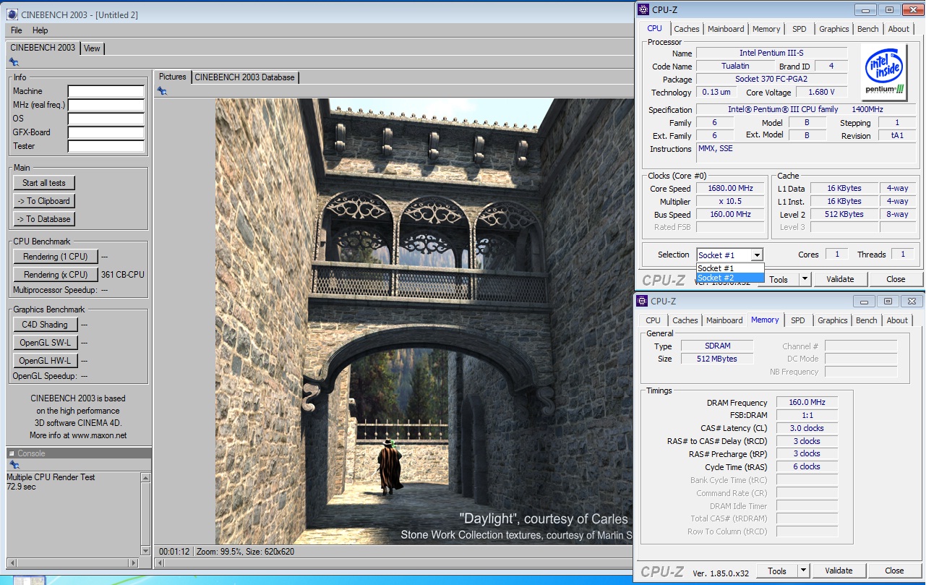Click Tools button in lower CPU-Z window
Image resolution: width=947 pixels, height=585 pixels.
[777, 571]
